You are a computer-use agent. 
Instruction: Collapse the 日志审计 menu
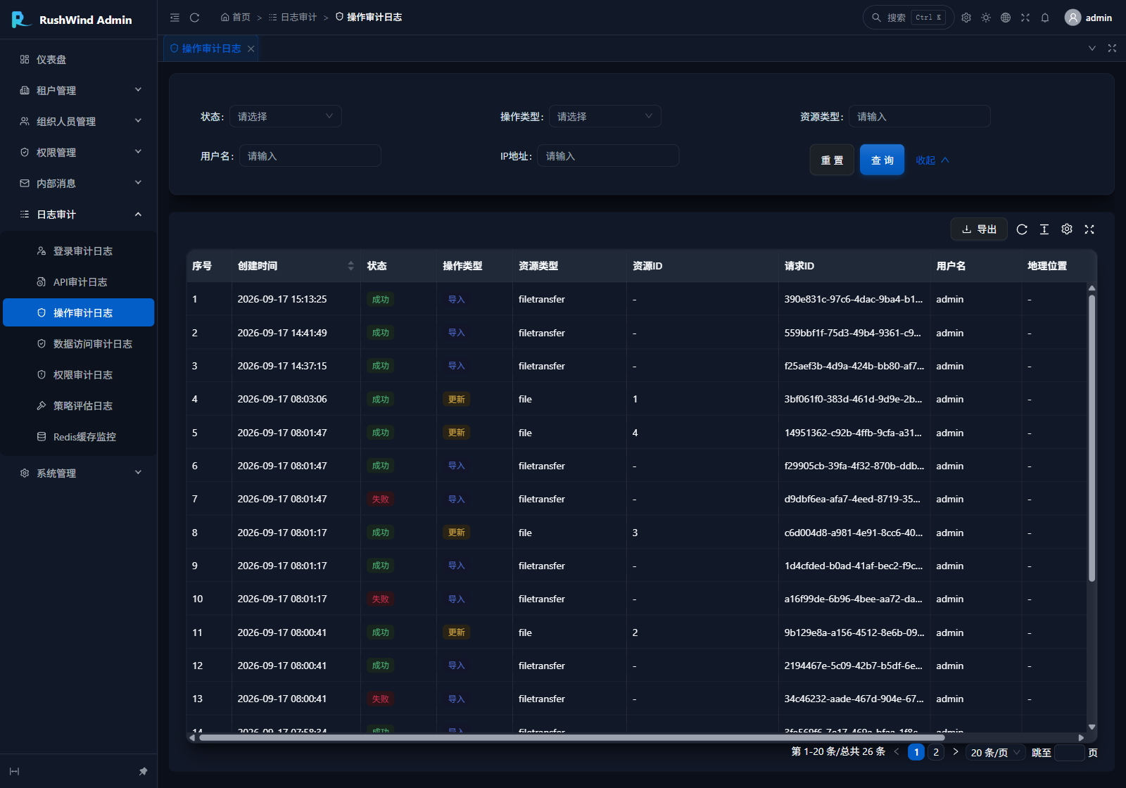[79, 214]
